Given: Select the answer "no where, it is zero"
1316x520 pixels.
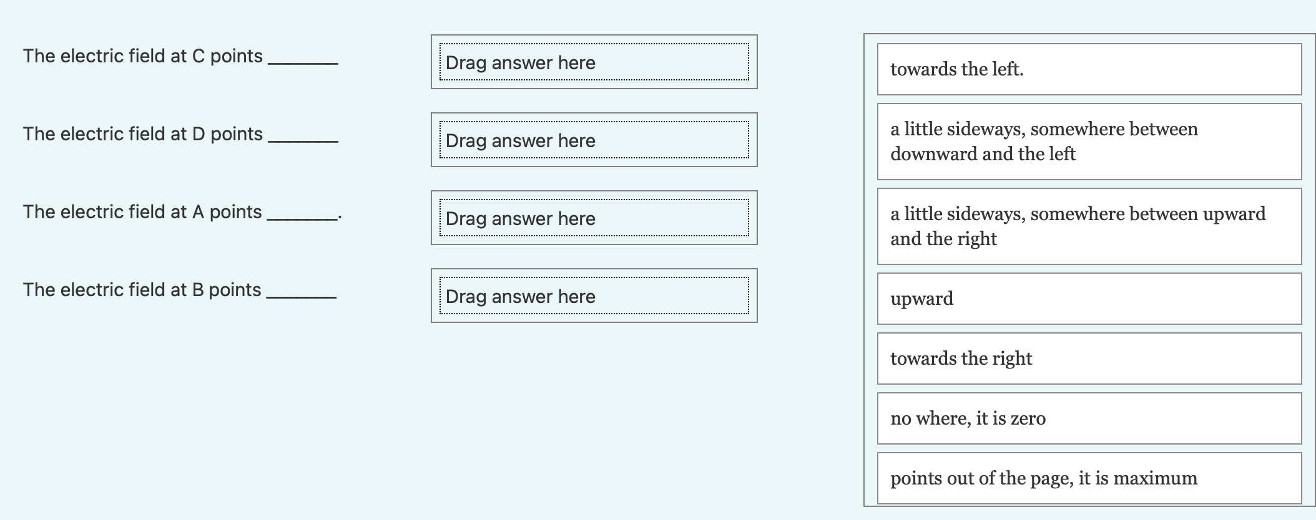Looking at the screenshot, I should (x=1089, y=418).
